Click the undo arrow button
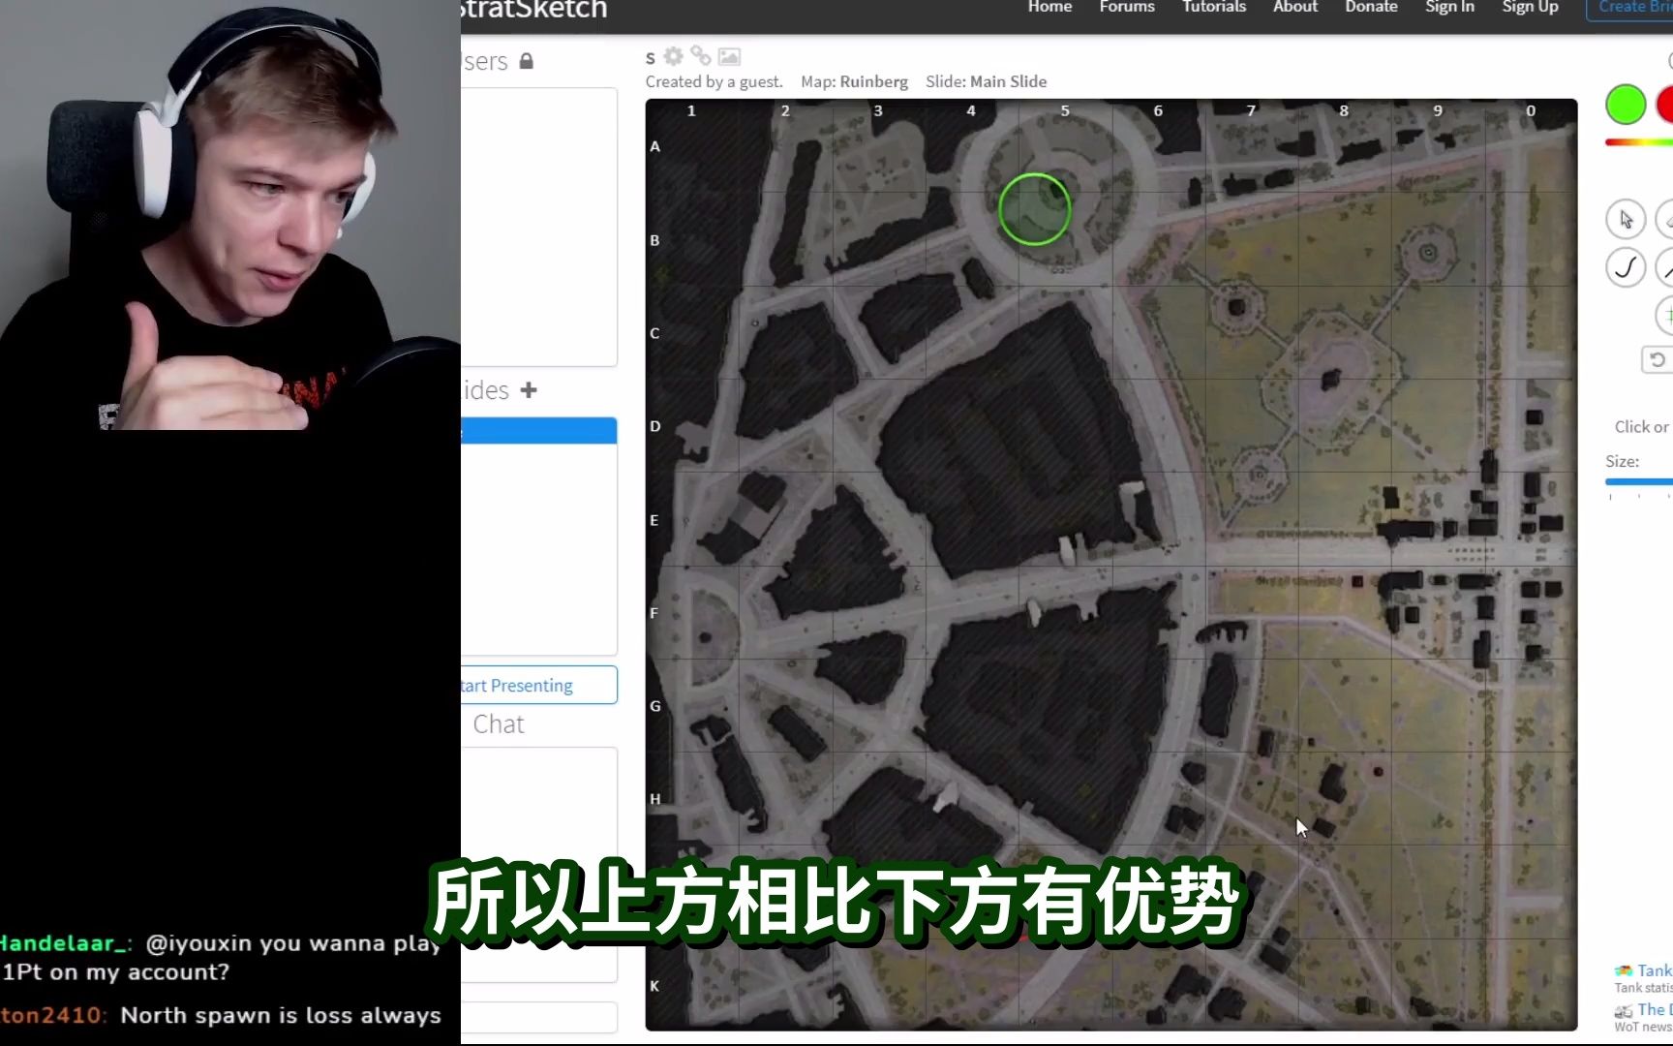 [x=1657, y=359]
